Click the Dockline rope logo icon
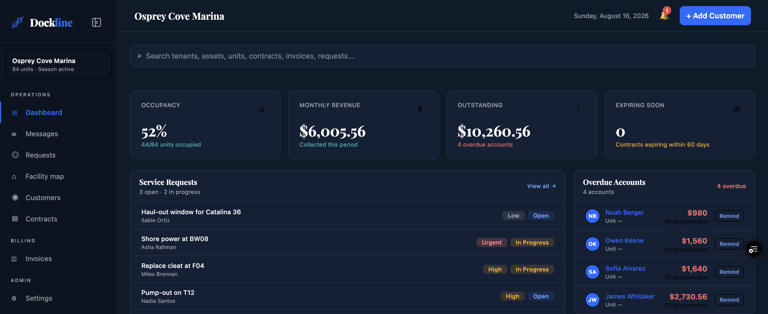 coord(17,22)
